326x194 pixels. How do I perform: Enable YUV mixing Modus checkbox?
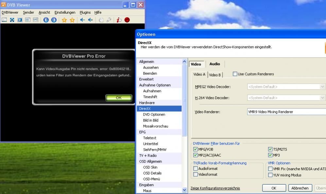pos(270,175)
